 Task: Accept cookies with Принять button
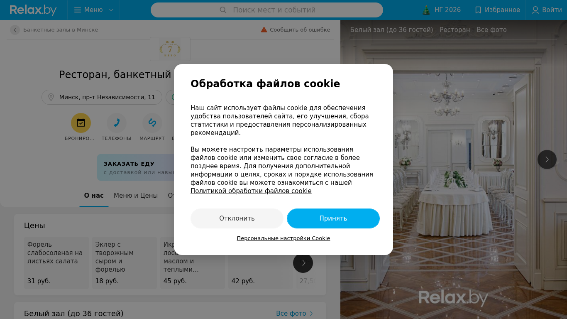333,218
